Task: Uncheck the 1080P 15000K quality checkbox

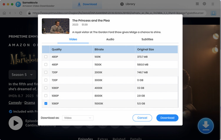Action: click(x=46, y=104)
